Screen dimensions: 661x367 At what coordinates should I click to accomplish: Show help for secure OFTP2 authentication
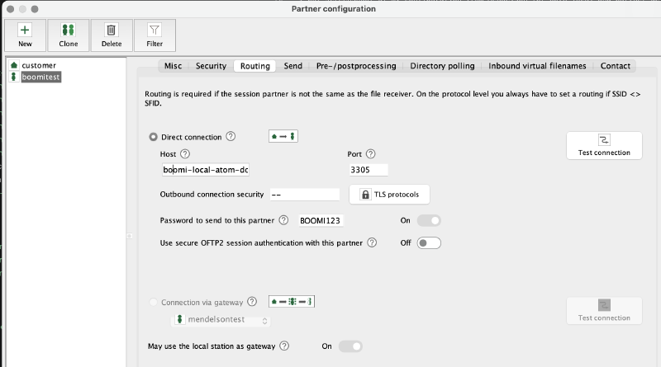pyautogui.click(x=372, y=242)
